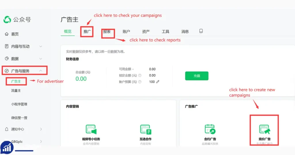Click the 广告与服务 menu label
The height and width of the screenshot is (155, 295).
coord(20,71)
